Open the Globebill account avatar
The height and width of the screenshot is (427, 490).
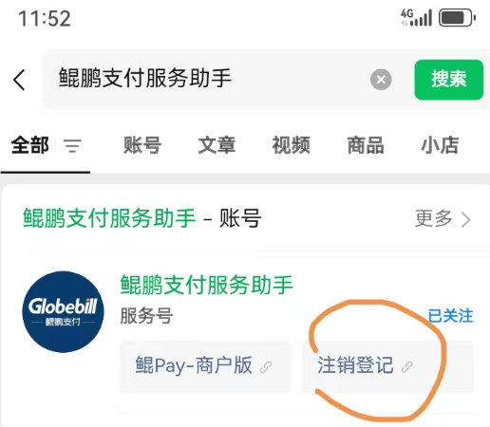(x=63, y=311)
